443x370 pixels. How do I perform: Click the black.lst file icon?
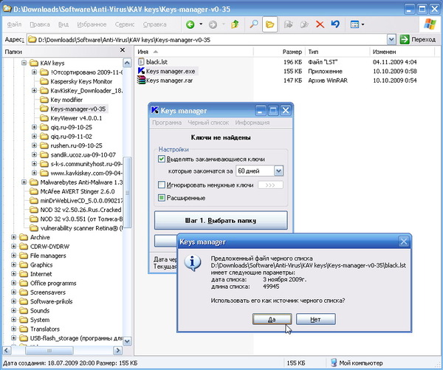(x=141, y=62)
